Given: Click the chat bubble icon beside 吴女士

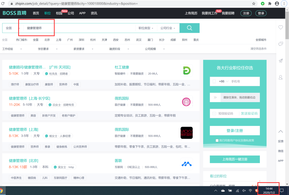Looking at the screenshot, I should (55, 167).
